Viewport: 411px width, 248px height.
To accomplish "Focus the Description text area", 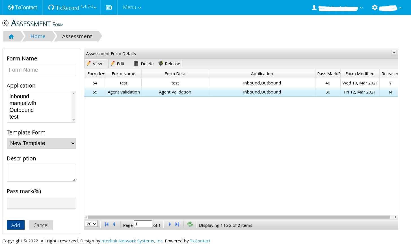I will [x=41, y=173].
